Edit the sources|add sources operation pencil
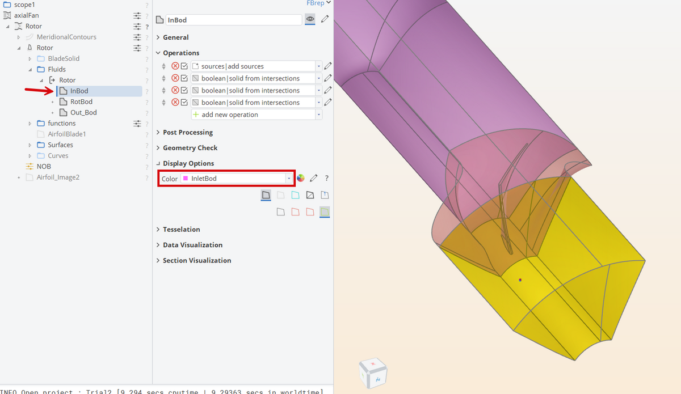This screenshot has width=681, height=394. click(x=328, y=66)
